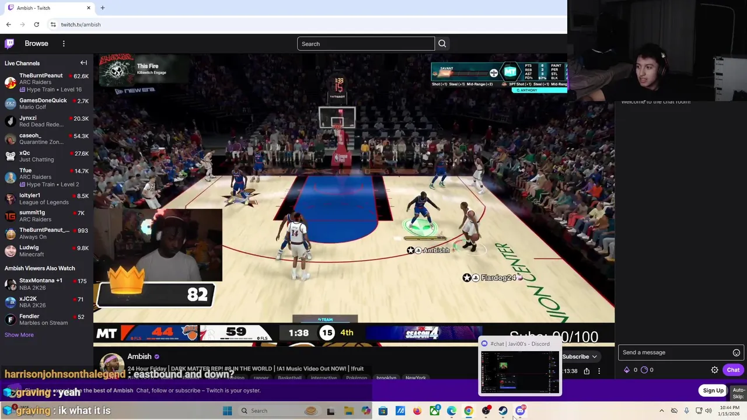Click the channel points circle icon
Image resolution: width=747 pixels, height=420 pixels.
tap(644, 370)
